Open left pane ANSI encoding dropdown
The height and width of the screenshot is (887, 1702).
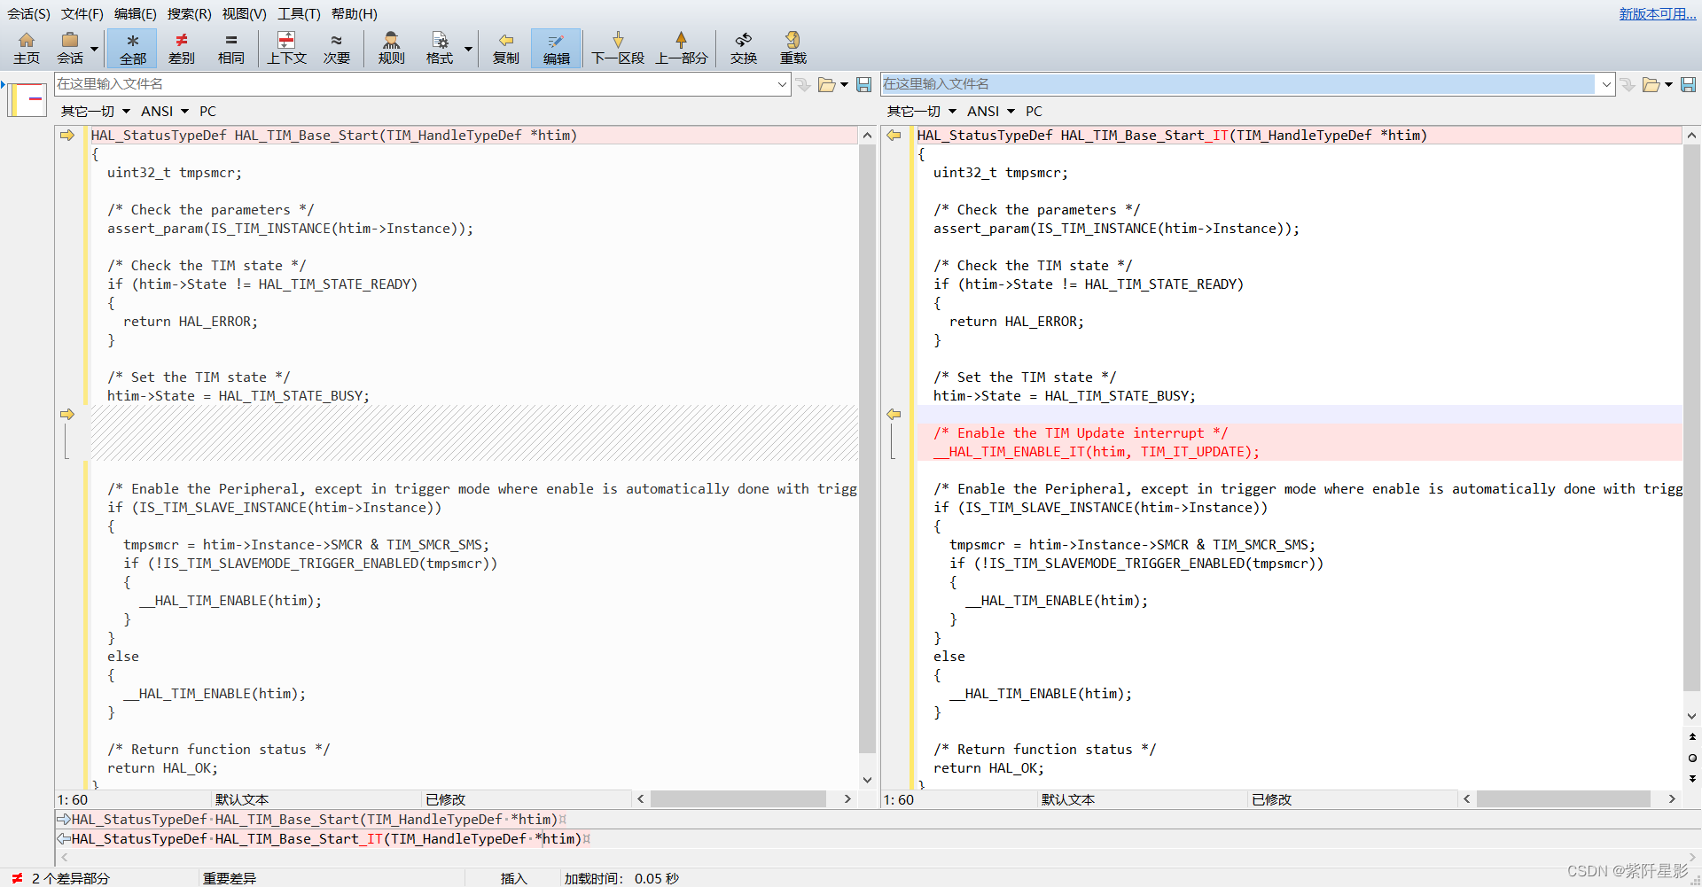(x=165, y=111)
